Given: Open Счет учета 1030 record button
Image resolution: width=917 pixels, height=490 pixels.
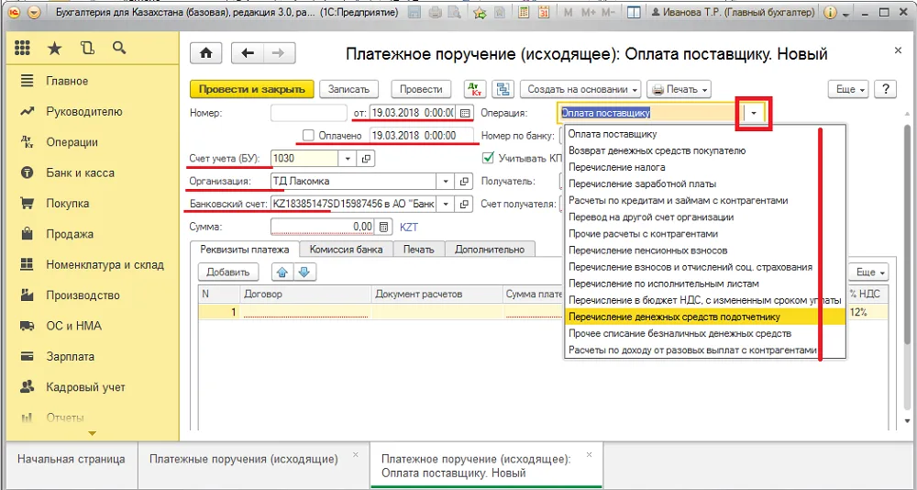Looking at the screenshot, I should (x=367, y=158).
